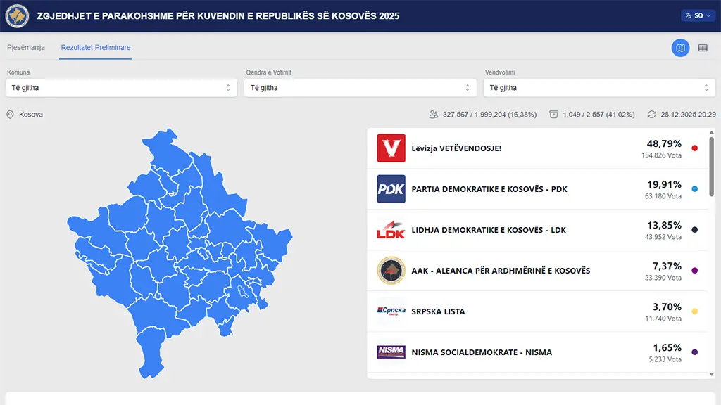Select the blue map view icon

point(680,48)
